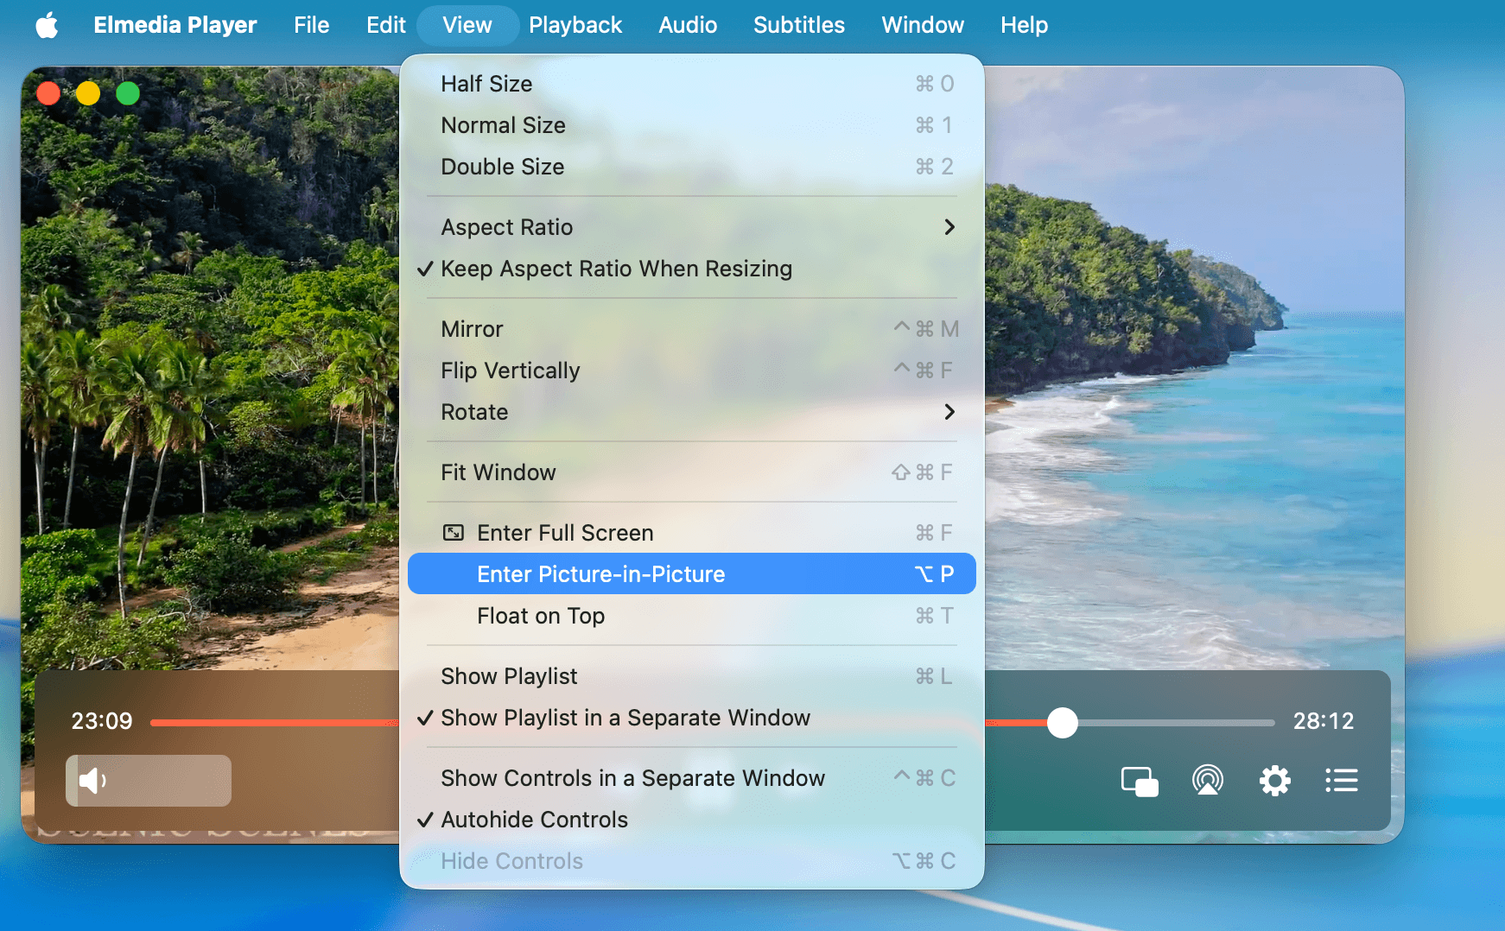
Task: Toggle Autohide Controls option
Action: pos(692,820)
